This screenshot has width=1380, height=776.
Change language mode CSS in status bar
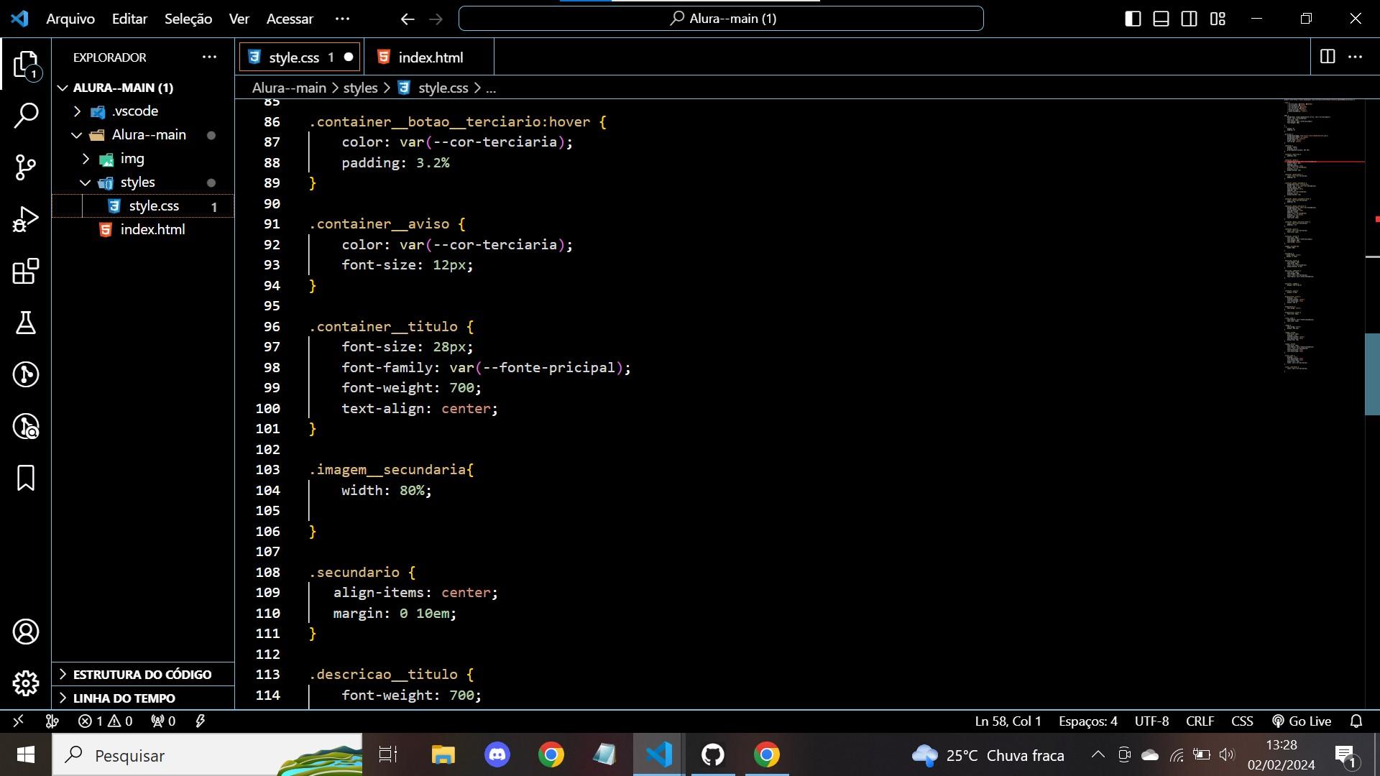tap(1242, 721)
